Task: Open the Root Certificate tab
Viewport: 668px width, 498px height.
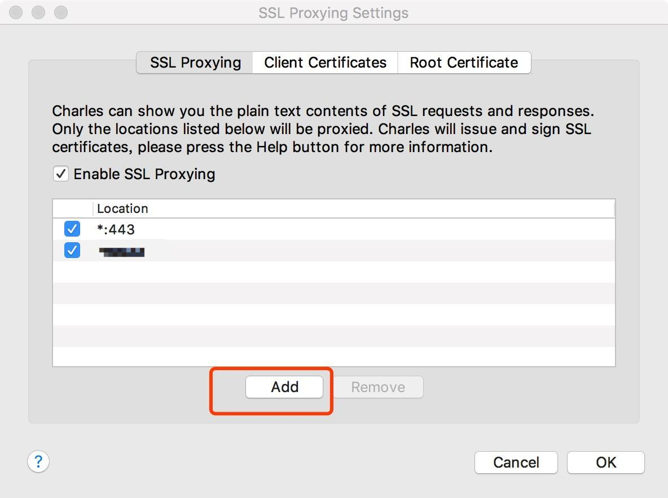Action: (464, 63)
